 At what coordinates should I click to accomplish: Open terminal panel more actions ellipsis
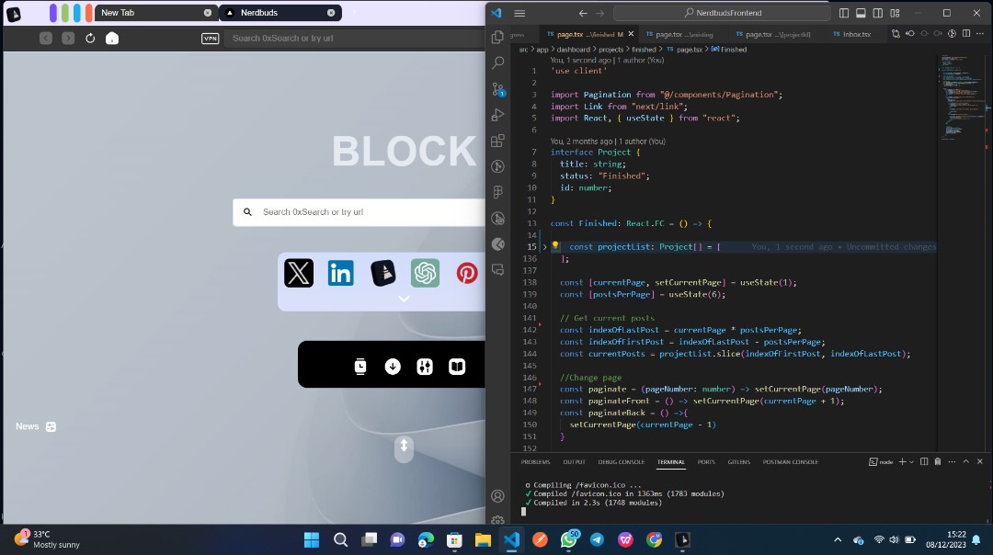[952, 461]
